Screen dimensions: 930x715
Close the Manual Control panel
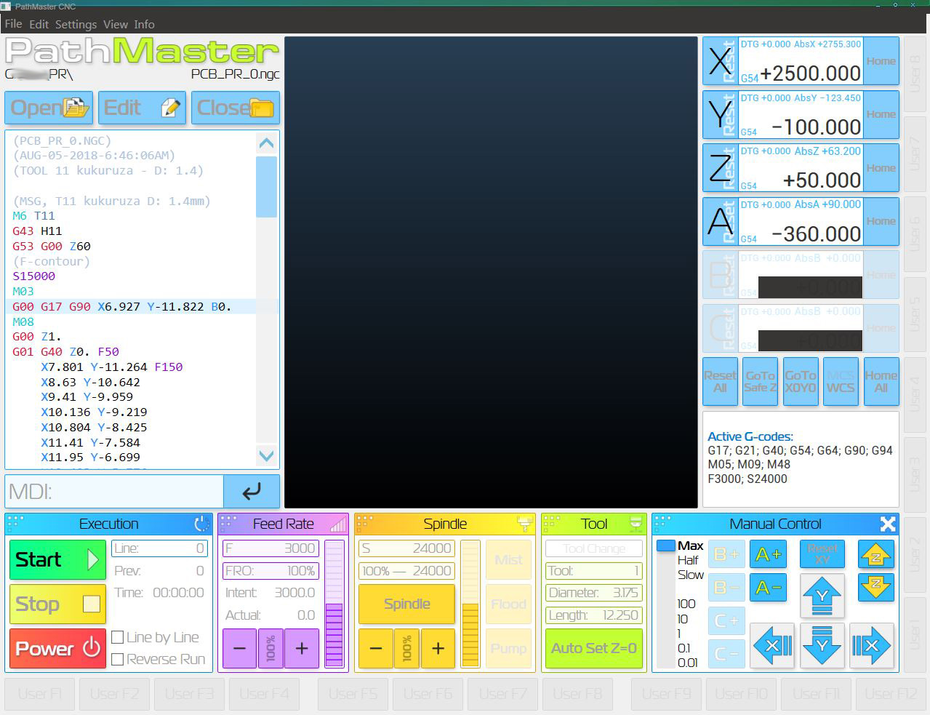click(887, 524)
